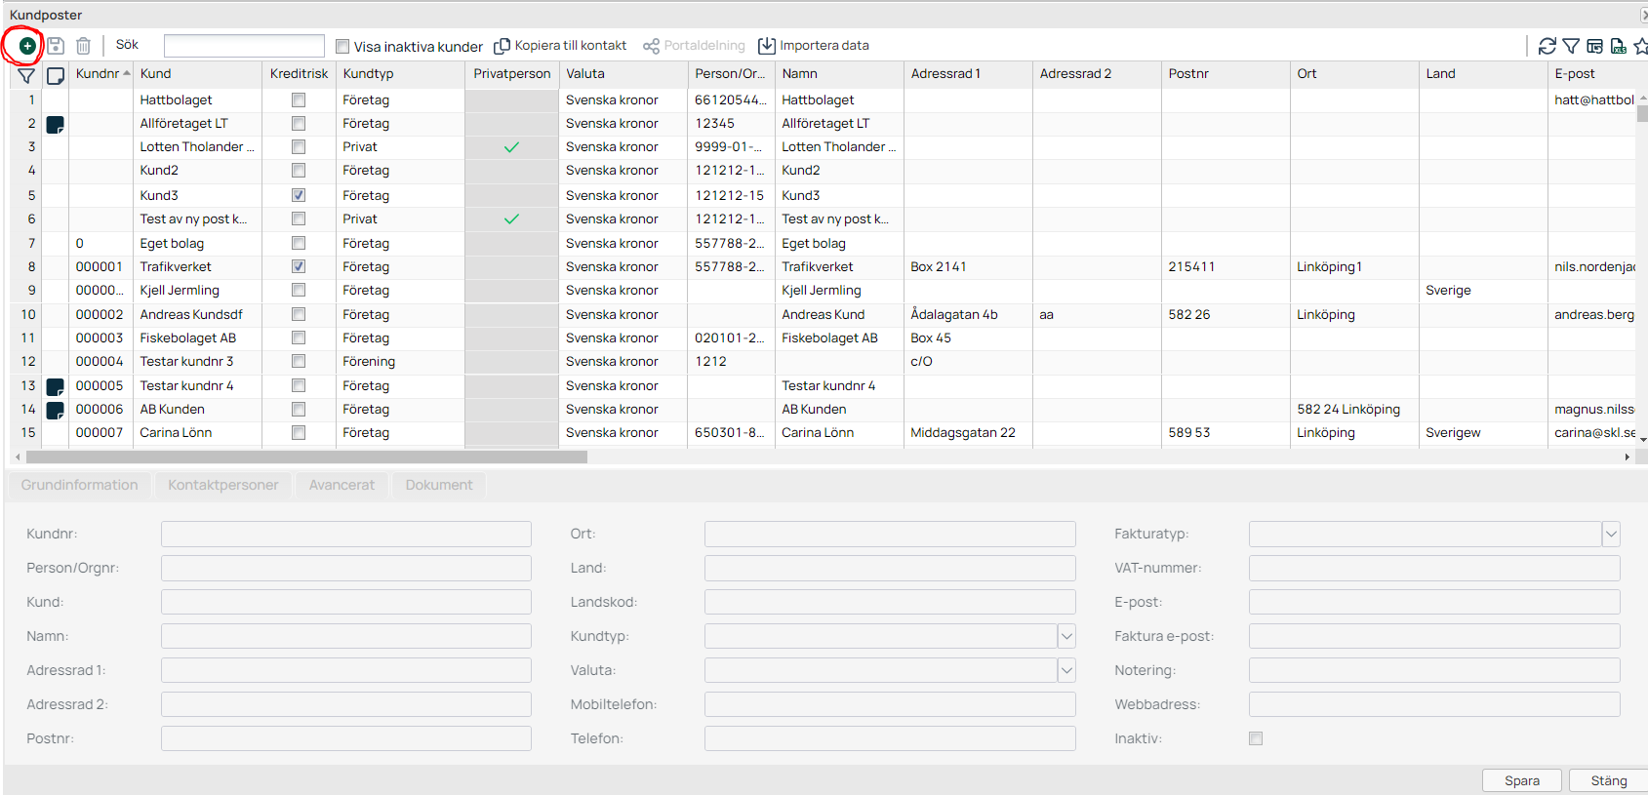Viewport: 1648px width, 795px height.
Task: Click the E-post input field
Action: (x=1434, y=602)
